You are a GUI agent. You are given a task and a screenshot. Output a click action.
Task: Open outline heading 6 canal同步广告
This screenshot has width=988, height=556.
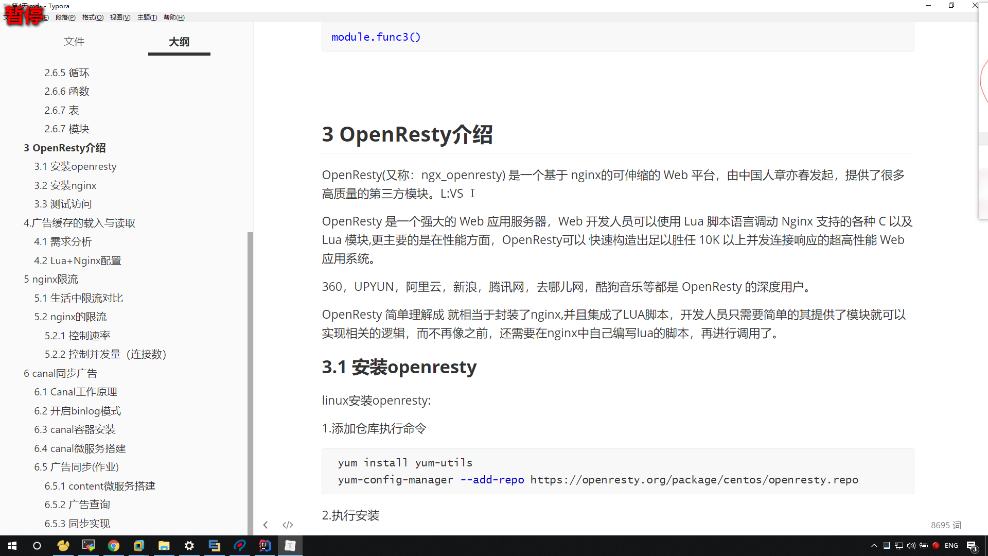tap(61, 373)
